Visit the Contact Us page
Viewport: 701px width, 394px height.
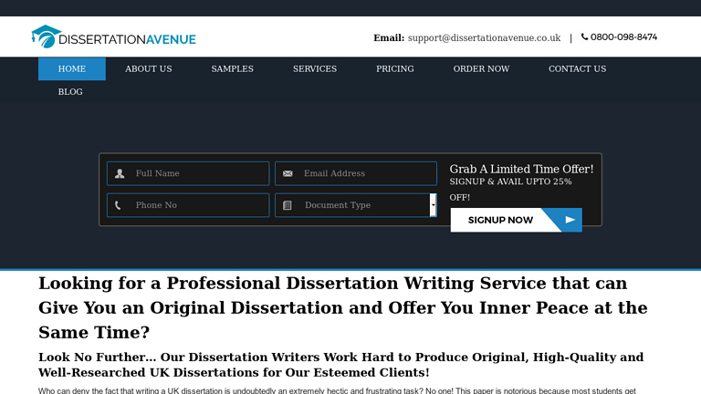click(577, 69)
